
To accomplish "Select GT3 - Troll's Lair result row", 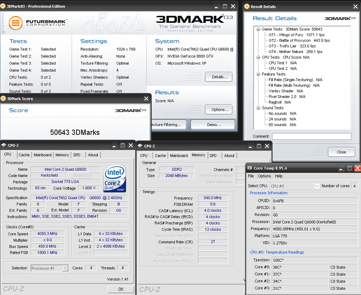I will click(292, 46).
